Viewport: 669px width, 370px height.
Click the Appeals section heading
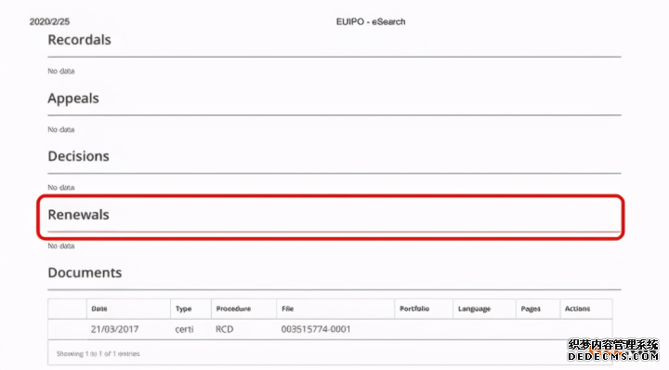73,99
